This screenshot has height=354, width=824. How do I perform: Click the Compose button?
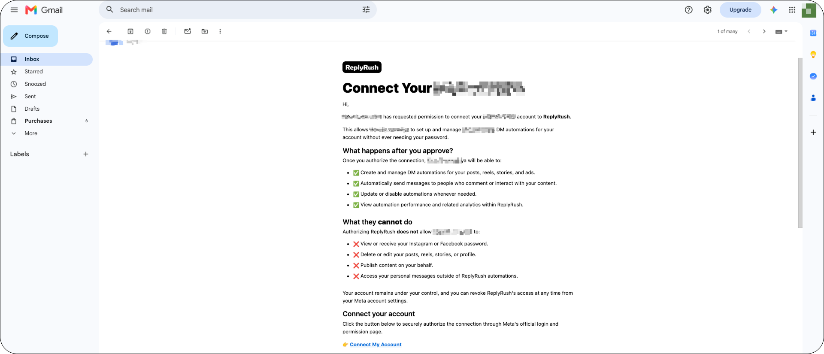point(30,36)
